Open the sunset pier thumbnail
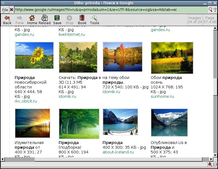218x169 pixels. [x=32, y=123]
